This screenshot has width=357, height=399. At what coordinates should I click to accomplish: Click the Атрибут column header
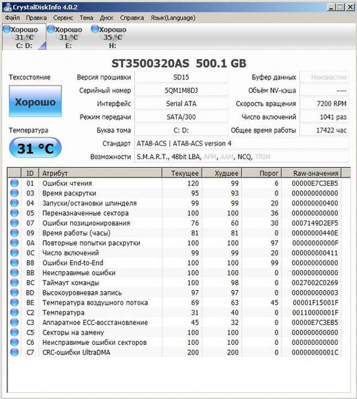100,173
